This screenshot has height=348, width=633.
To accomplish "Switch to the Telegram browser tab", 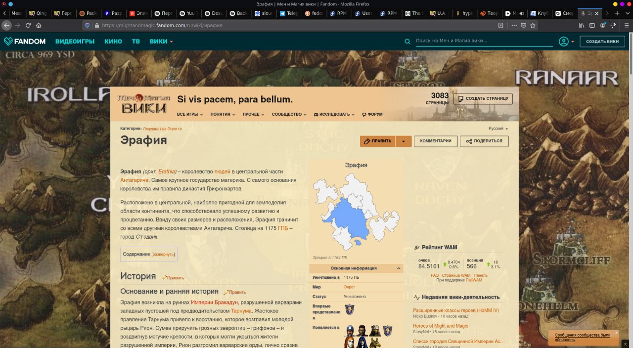I will click(x=289, y=13).
